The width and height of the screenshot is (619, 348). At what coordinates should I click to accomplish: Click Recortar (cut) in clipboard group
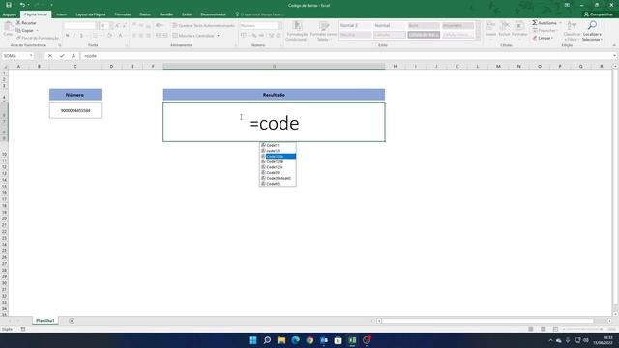[x=26, y=23]
